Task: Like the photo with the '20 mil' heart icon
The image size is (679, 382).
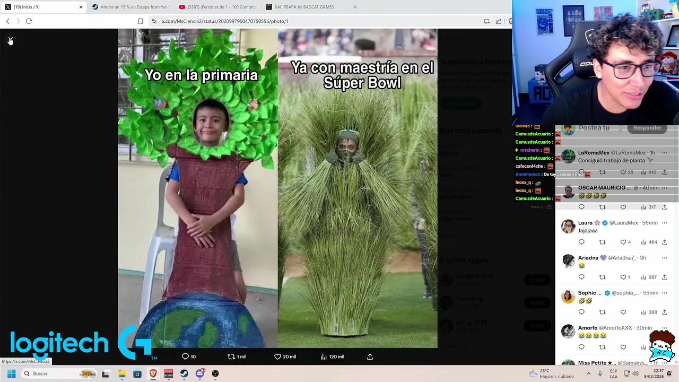Action: tap(285, 357)
